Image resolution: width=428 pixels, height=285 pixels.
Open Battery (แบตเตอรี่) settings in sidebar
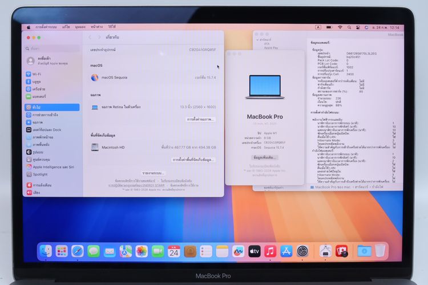(x=36, y=96)
